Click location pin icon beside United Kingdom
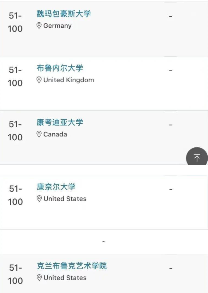 click(39, 80)
